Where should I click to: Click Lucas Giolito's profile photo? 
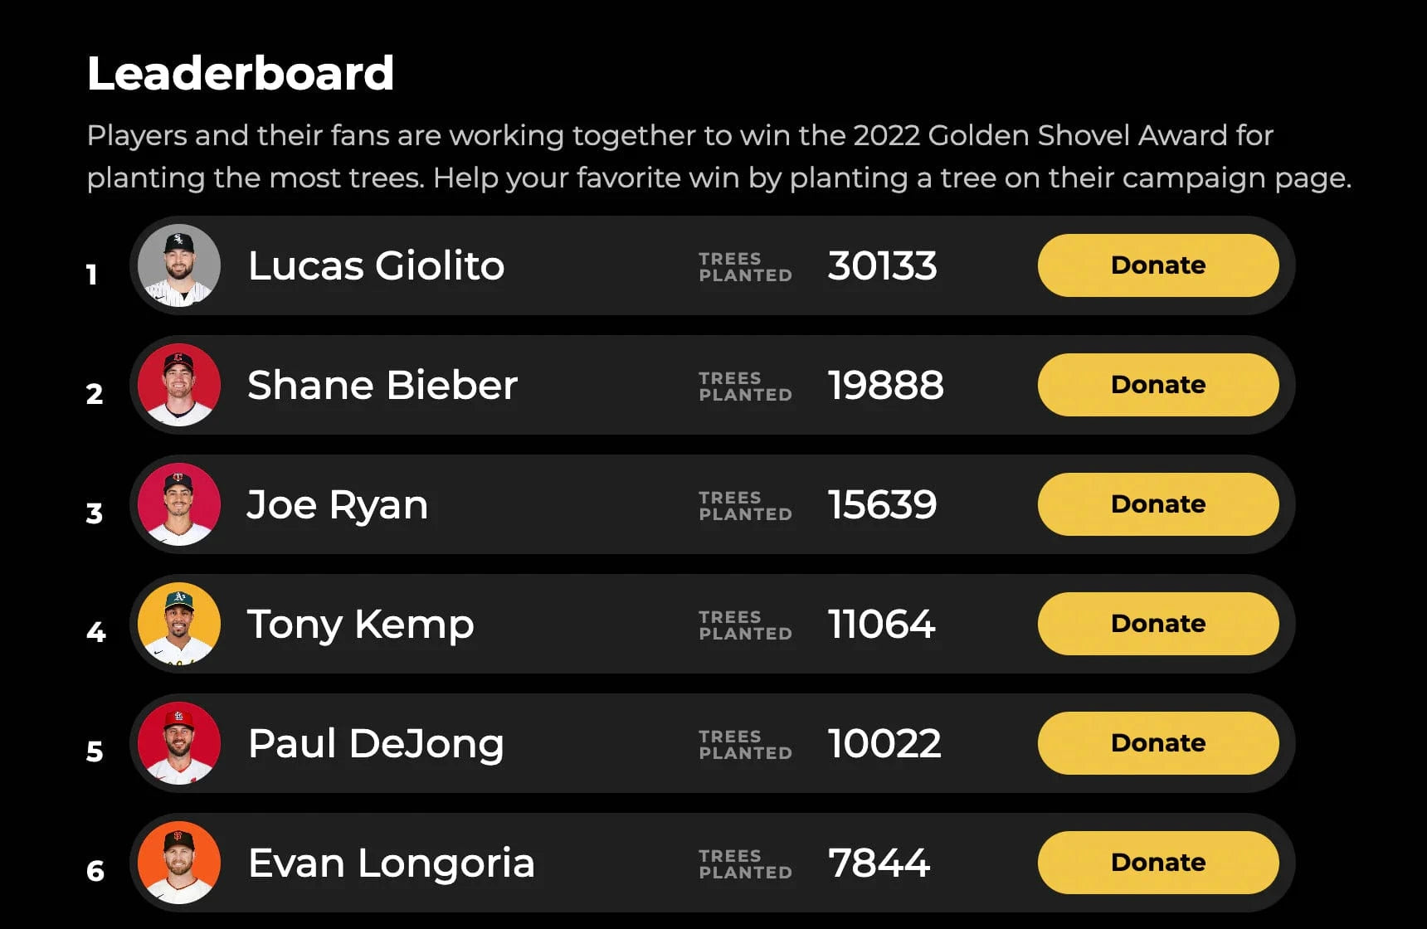pyautogui.click(x=179, y=265)
